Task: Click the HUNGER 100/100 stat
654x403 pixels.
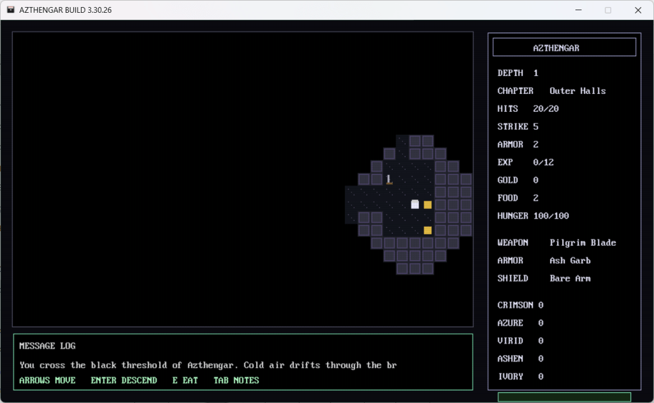Action: (533, 216)
